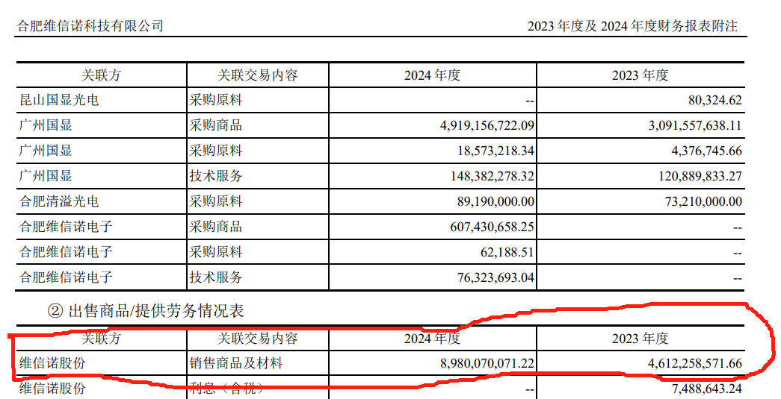Click the heading ② 出售商品/提供劳务情况表
Viewport: 781px width, 399px height.
[x=146, y=311]
